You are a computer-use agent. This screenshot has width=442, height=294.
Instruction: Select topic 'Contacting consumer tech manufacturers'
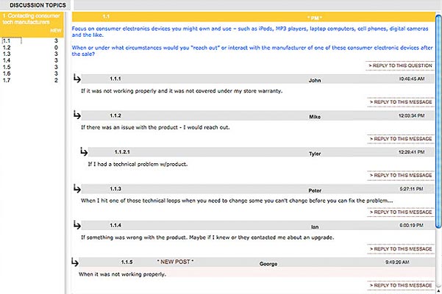pos(32,21)
